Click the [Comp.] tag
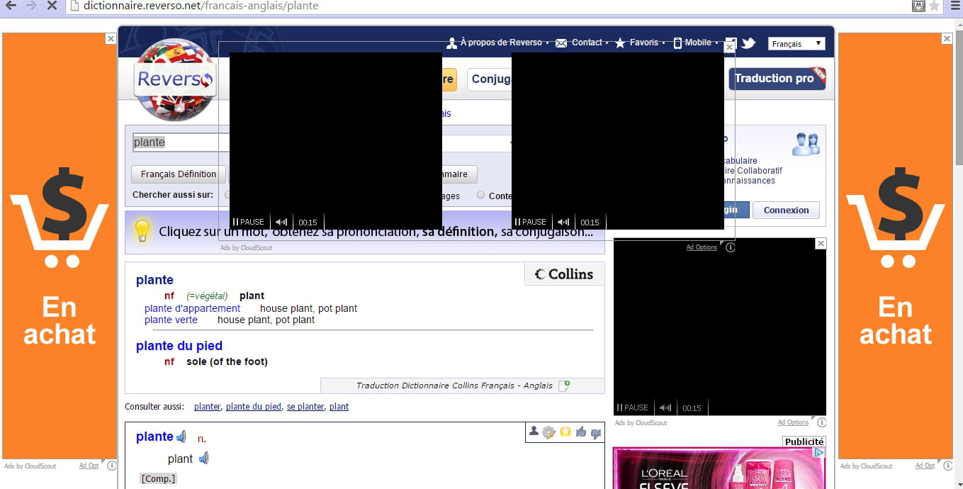963x489 pixels. click(158, 479)
